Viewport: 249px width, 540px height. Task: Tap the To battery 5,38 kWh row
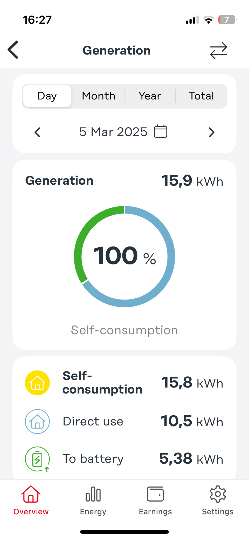(125, 459)
